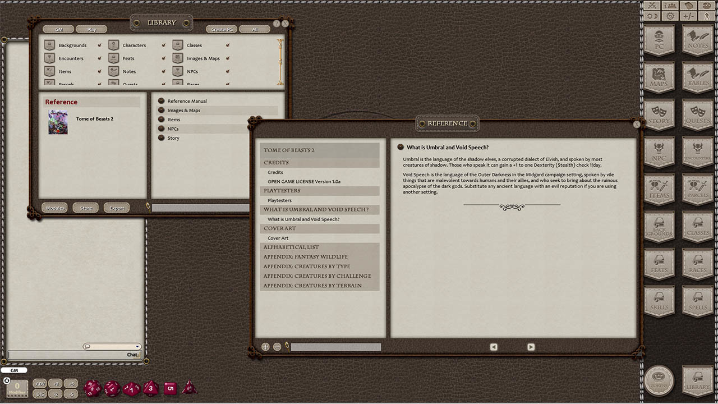Open the Tome of Beasts 2 module thumbnail
This screenshot has width=718, height=404.
click(58, 122)
